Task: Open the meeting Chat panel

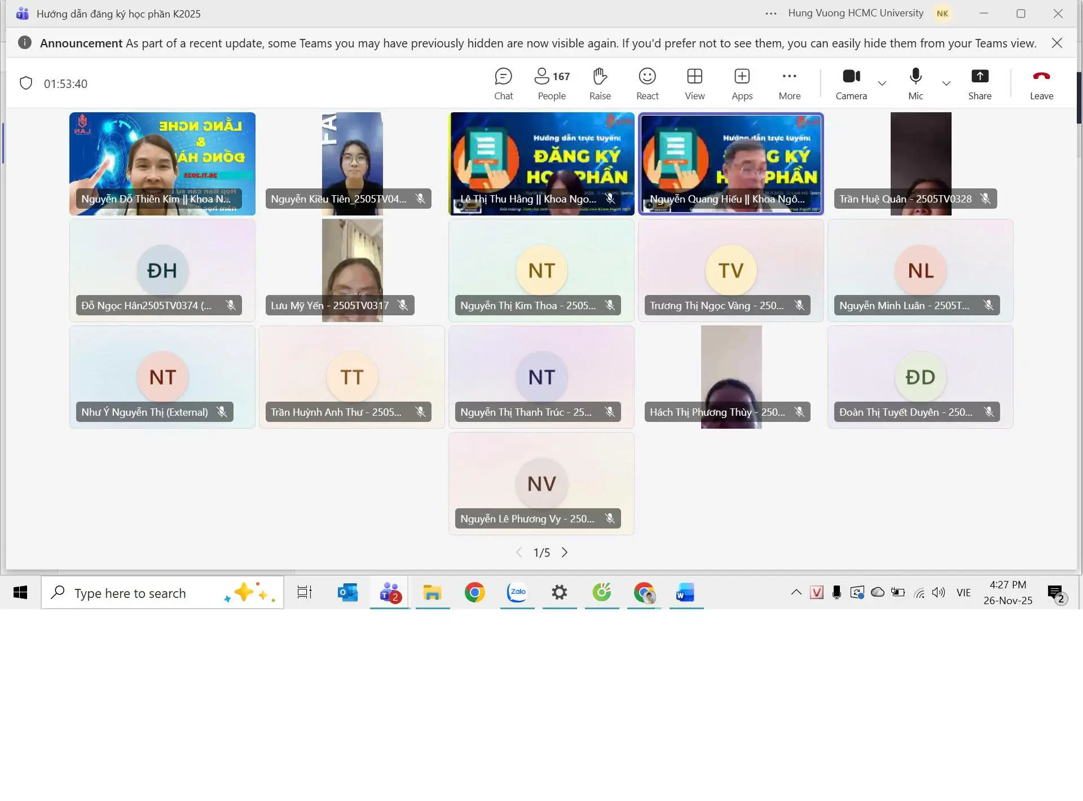Action: 503,83
